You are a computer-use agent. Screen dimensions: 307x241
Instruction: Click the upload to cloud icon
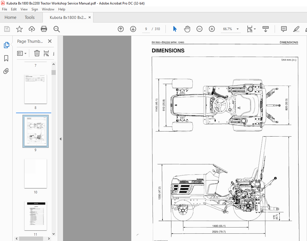[32, 29]
